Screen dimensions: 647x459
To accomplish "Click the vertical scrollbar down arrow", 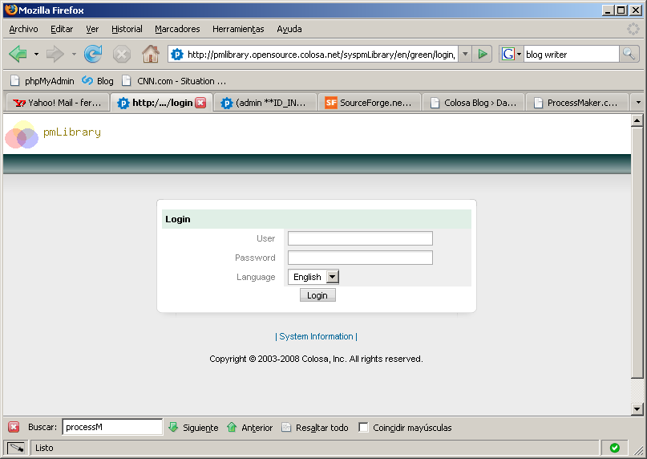I will 637,409.
